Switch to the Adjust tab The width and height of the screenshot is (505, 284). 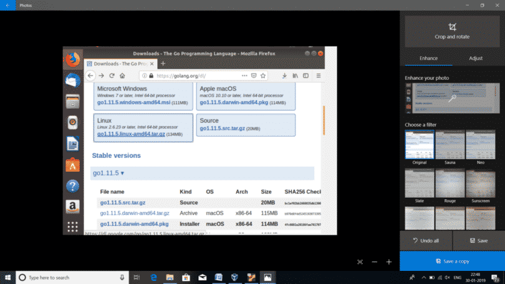[476, 58]
